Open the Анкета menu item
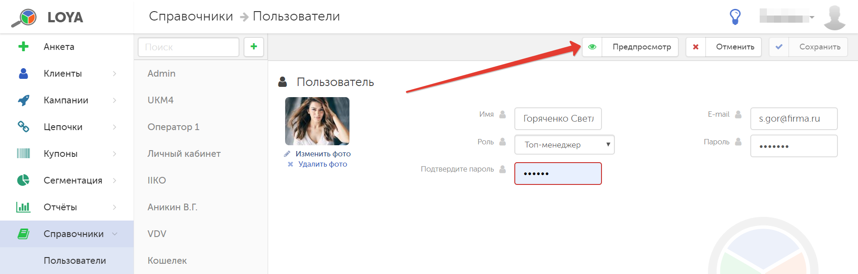This screenshot has width=858, height=274. [67, 47]
